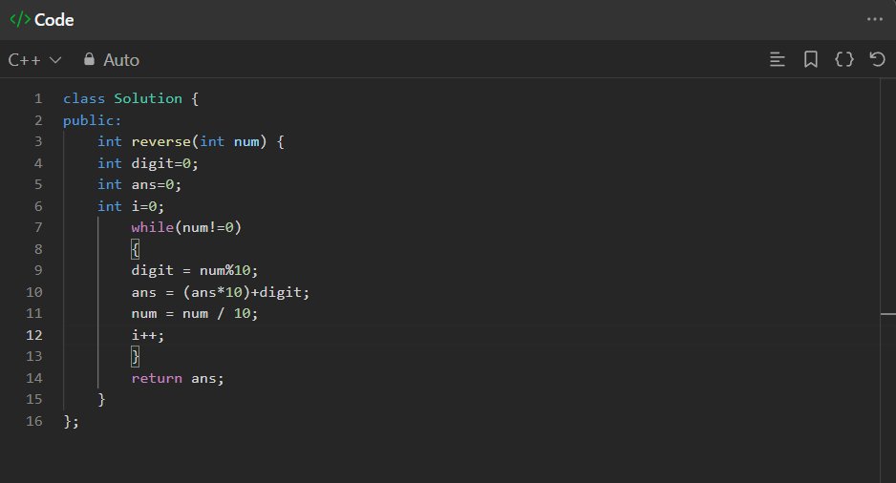Click the Code panel tab title
Viewport: 896px width, 483px height.
(x=54, y=20)
